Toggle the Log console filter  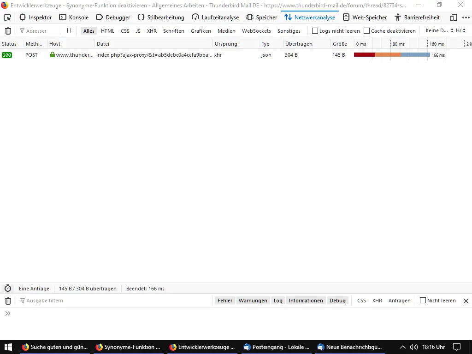[278, 301]
